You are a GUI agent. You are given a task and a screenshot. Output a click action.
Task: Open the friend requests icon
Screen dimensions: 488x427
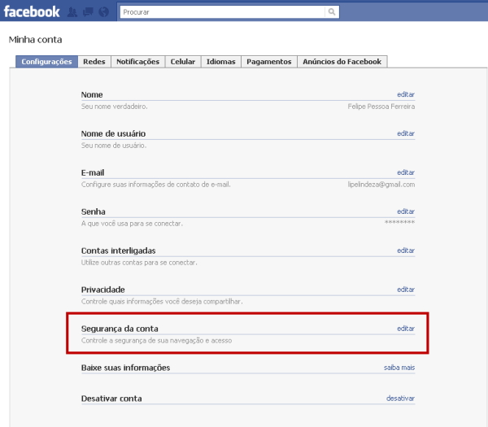pyautogui.click(x=72, y=12)
